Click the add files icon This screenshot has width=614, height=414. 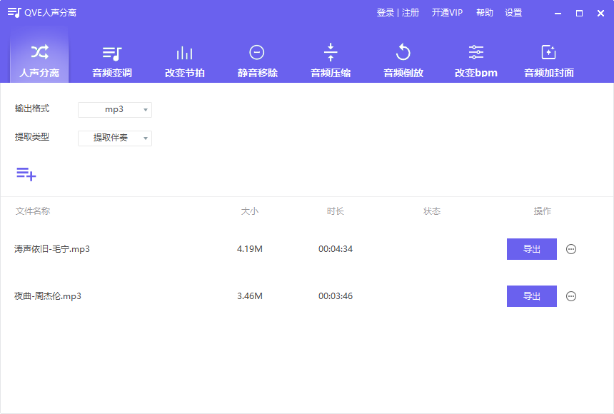click(x=26, y=173)
